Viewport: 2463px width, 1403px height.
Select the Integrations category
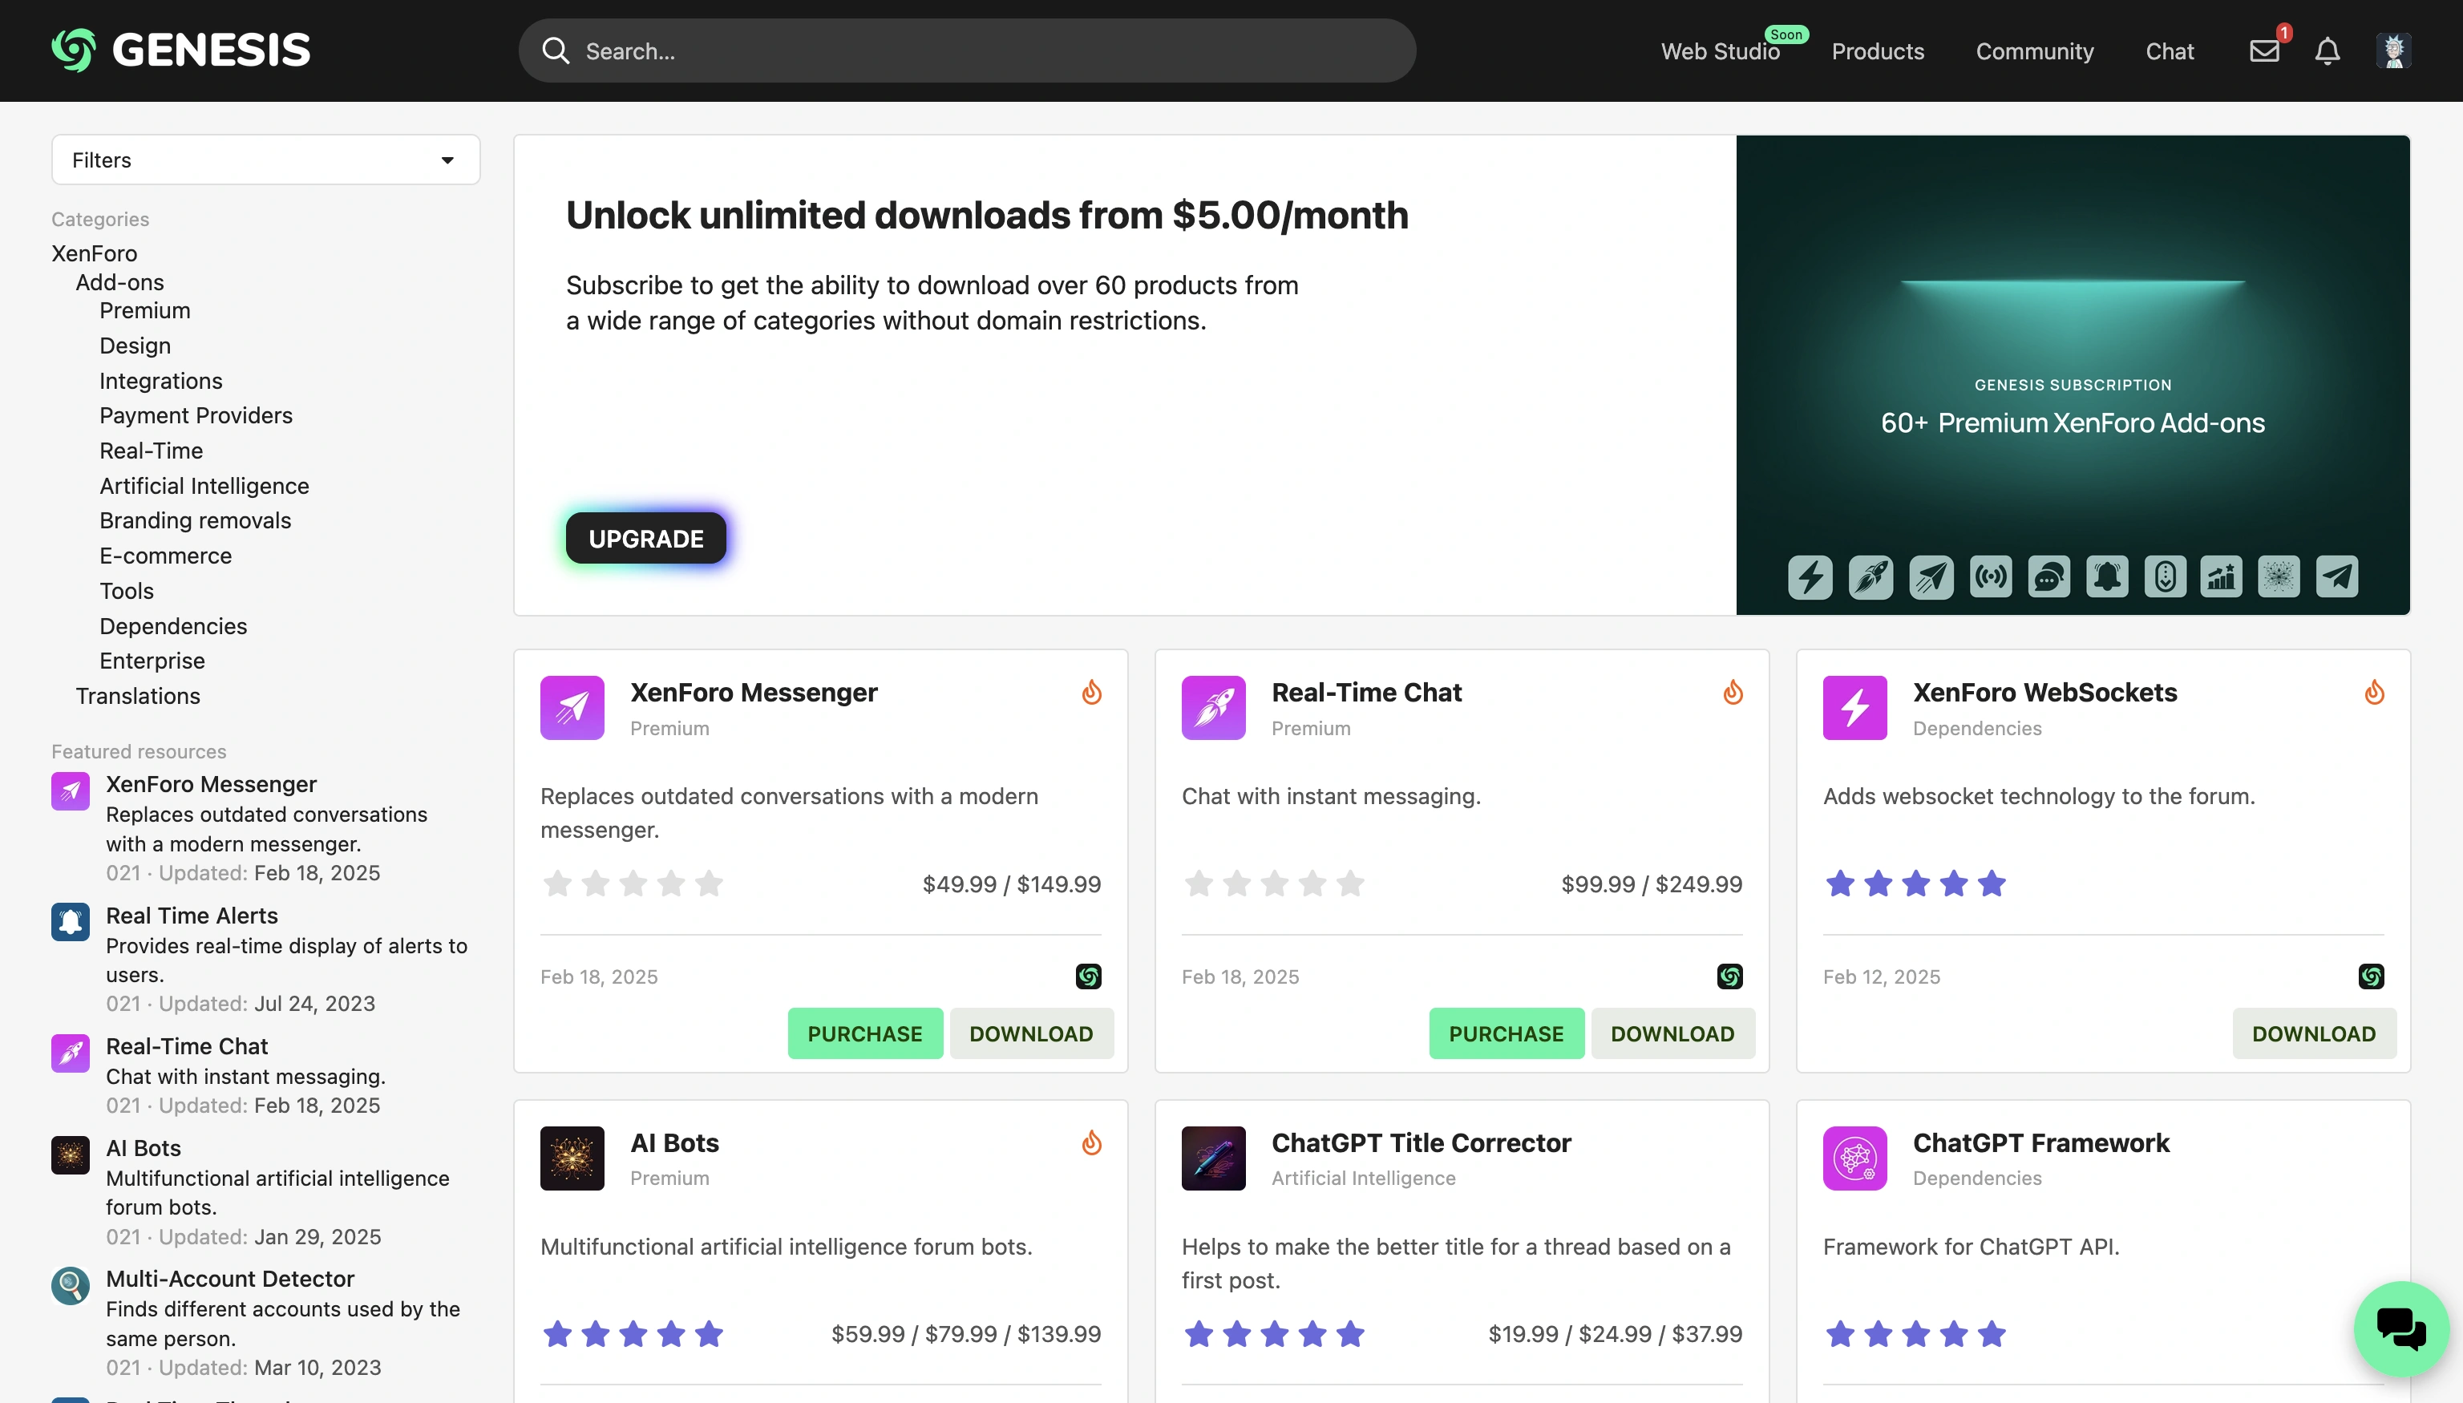[161, 381]
